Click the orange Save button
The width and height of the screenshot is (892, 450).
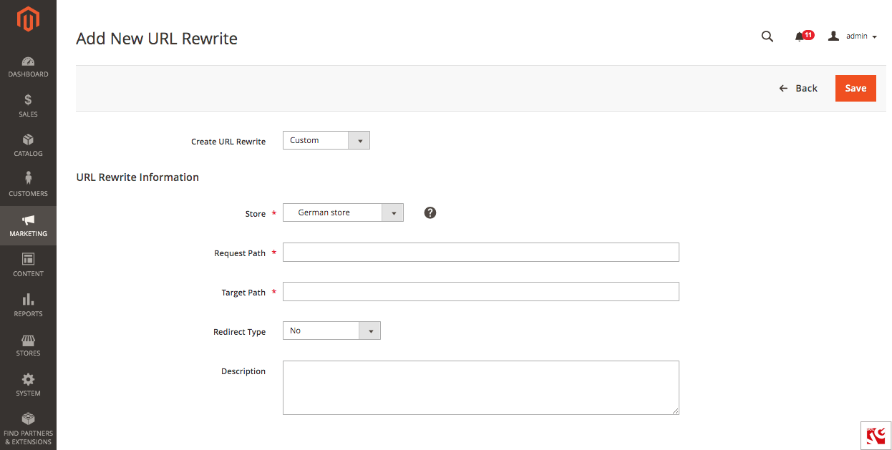click(x=855, y=88)
